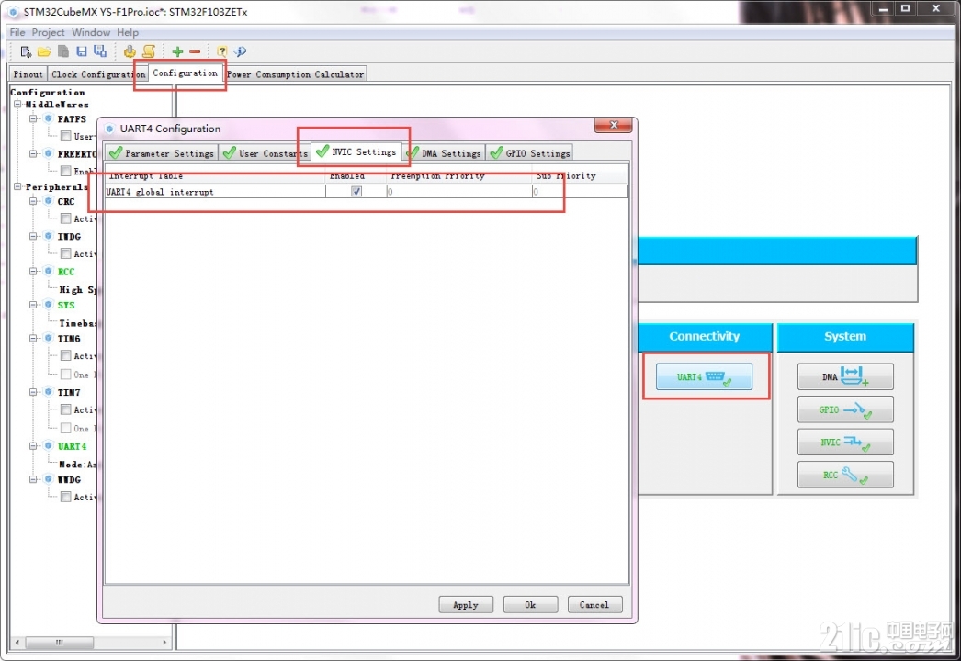Toggle the TIM7 Activated checkbox
This screenshot has height=661, width=961.
(65, 409)
